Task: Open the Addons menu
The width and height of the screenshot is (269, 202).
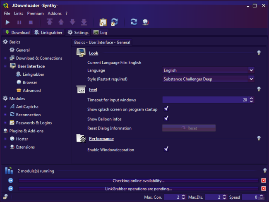Action: [55, 13]
